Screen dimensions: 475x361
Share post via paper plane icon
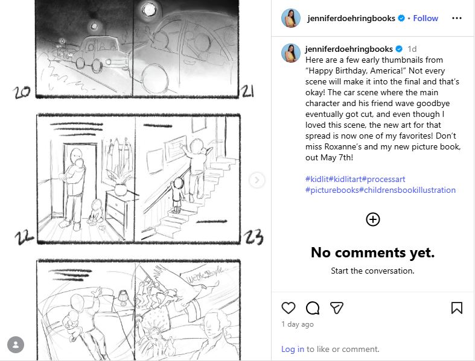coord(337,308)
